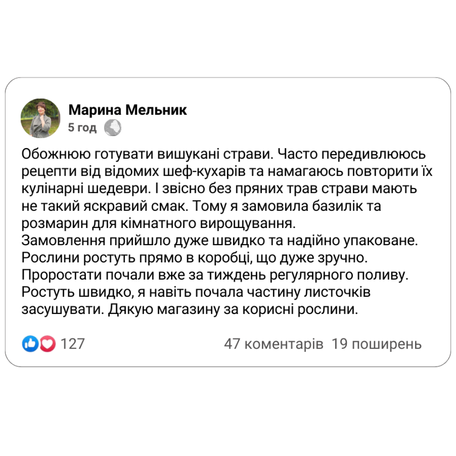Open the 127 reactions count

[x=72, y=344]
